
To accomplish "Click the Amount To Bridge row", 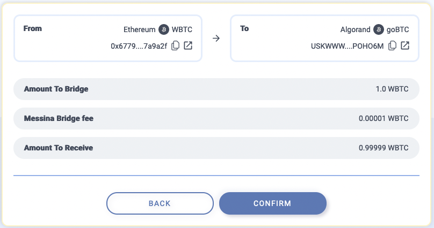I will [216, 89].
